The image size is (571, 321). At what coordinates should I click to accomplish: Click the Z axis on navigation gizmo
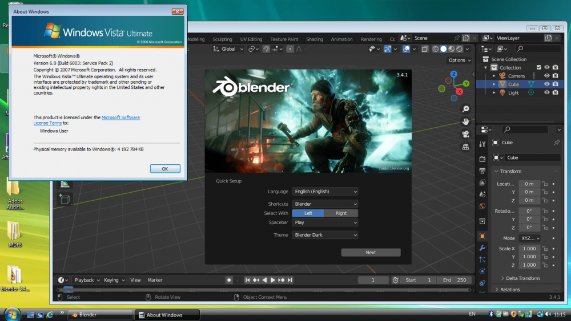454,74
